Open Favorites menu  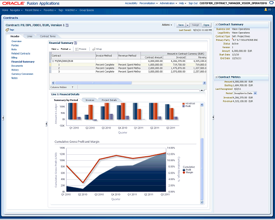coord(50,10)
